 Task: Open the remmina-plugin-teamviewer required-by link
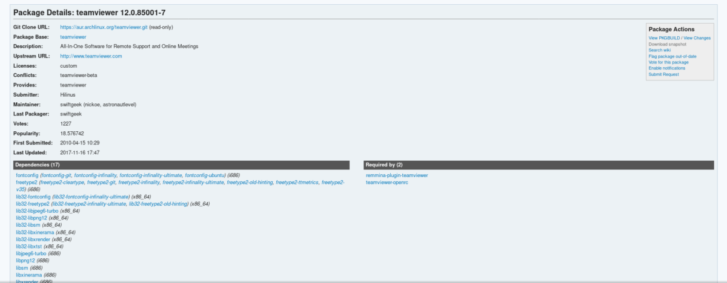click(397, 175)
